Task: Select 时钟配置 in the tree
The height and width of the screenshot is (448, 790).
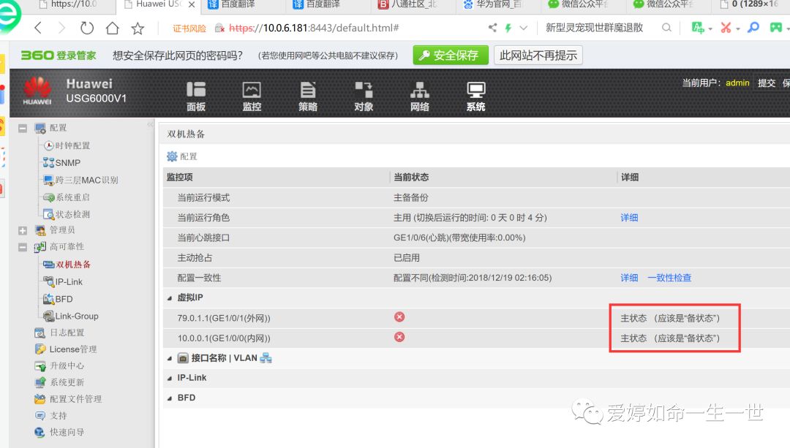Action: (72, 145)
